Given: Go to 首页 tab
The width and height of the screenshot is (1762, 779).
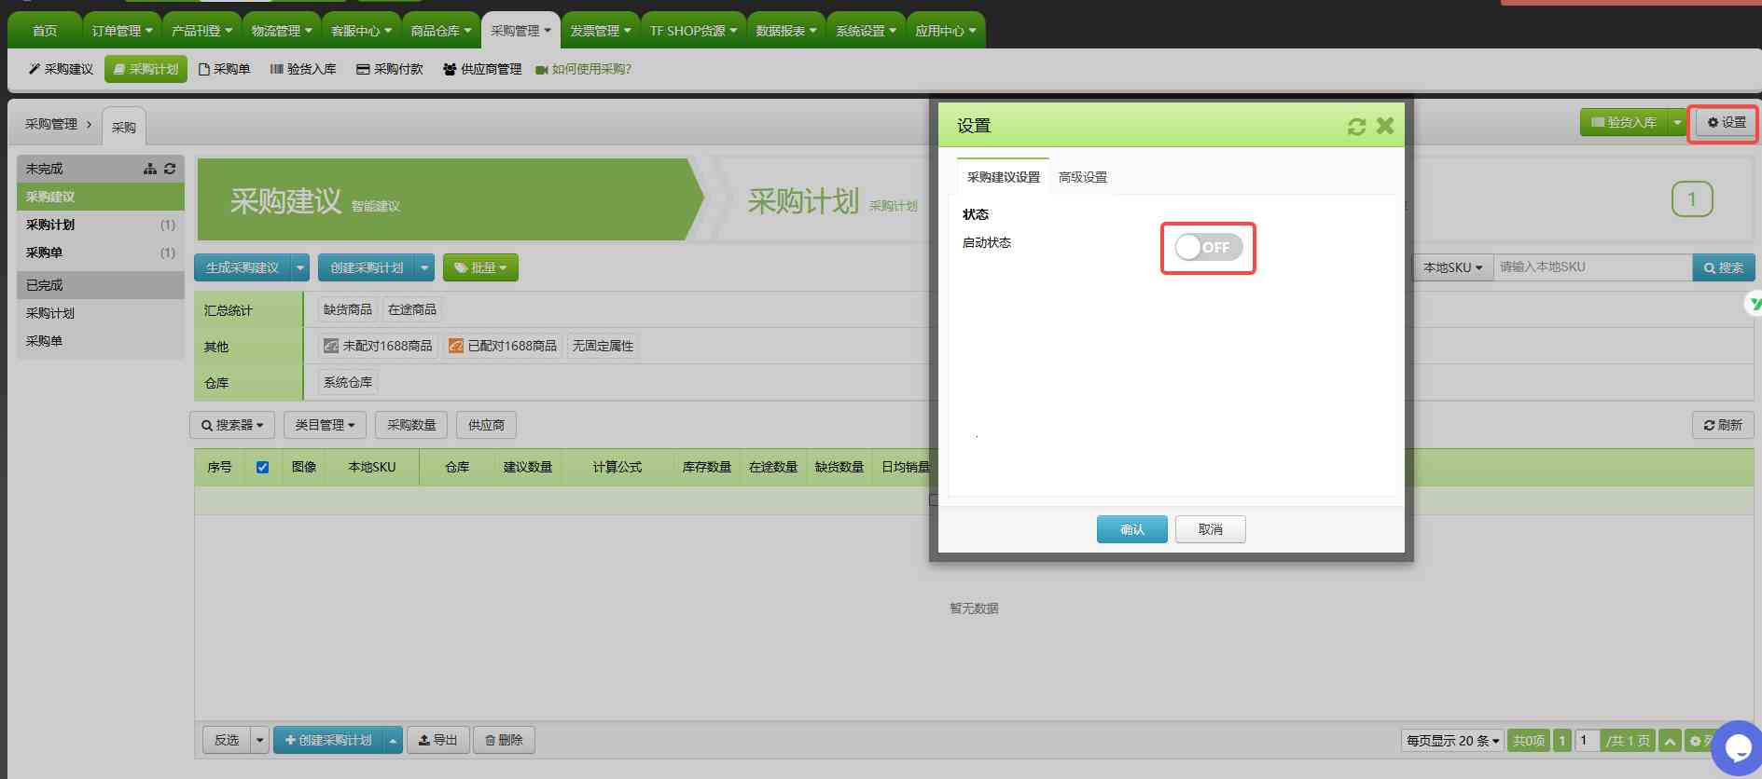Looking at the screenshot, I should click(x=45, y=31).
